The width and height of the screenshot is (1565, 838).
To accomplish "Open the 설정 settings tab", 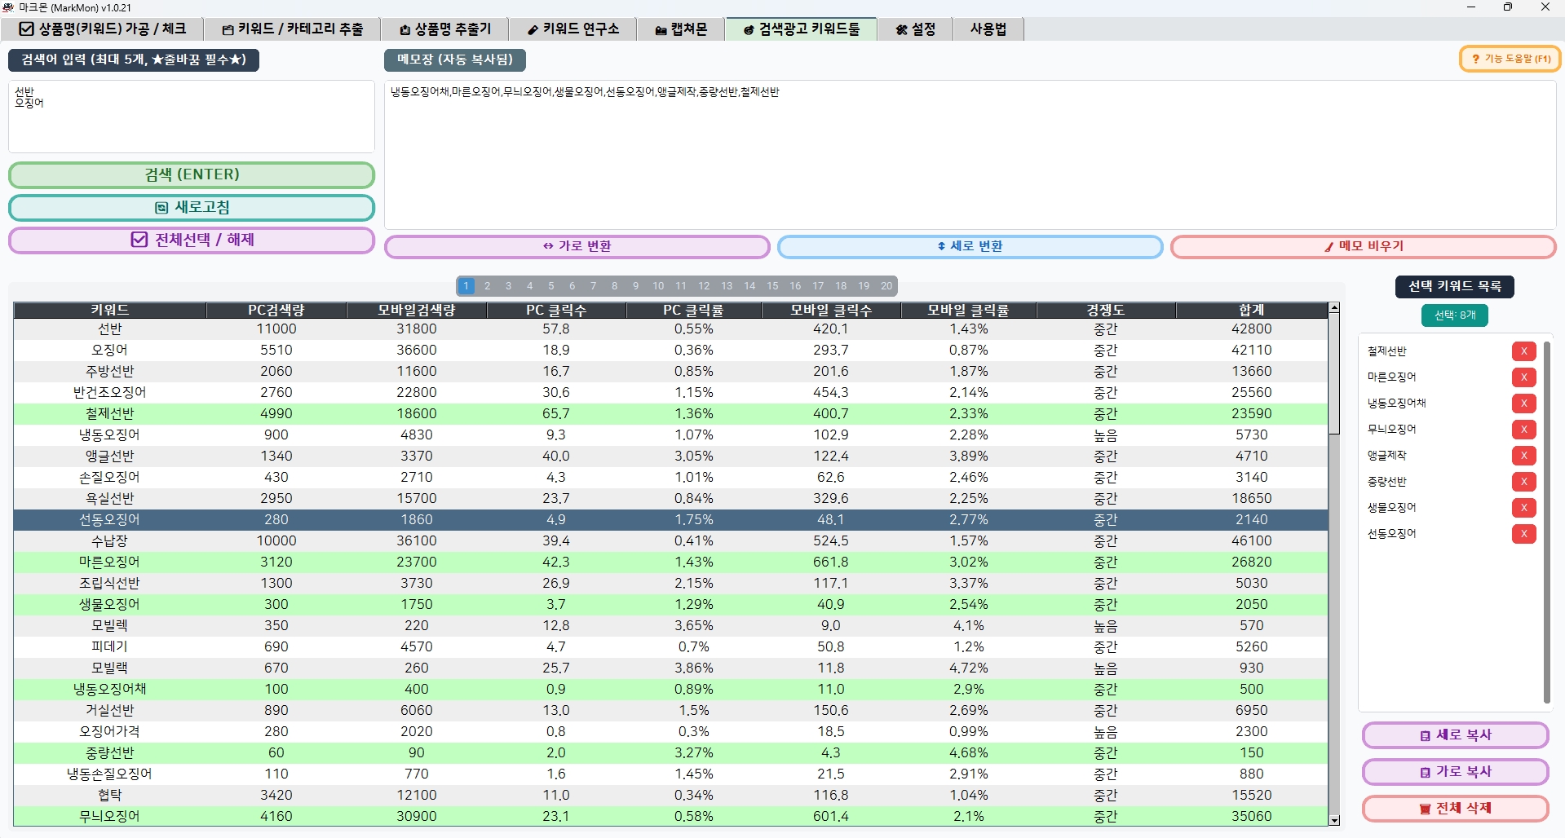I will tap(916, 29).
